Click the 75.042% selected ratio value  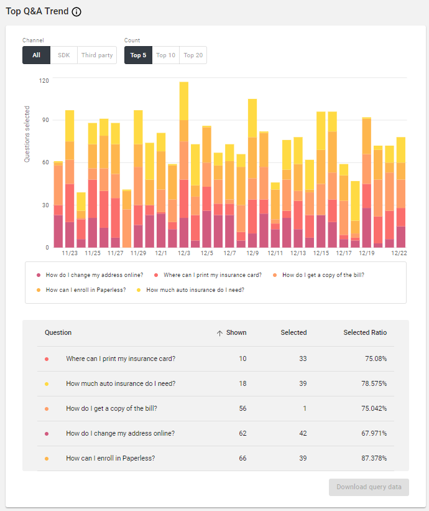point(374,408)
